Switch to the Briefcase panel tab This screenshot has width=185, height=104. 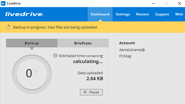coord(83,43)
